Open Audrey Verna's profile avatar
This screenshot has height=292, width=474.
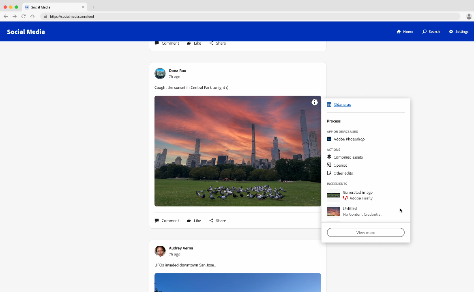(x=160, y=251)
